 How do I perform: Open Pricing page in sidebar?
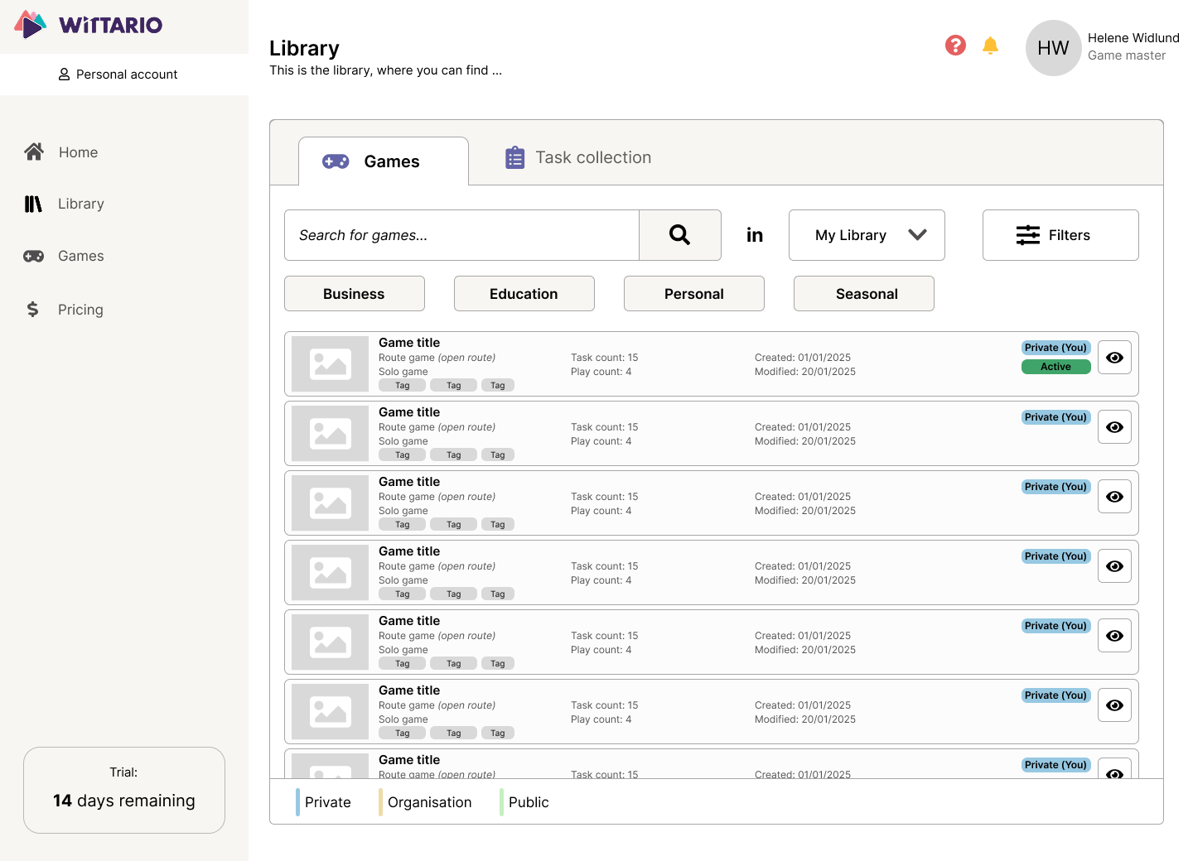[80, 310]
